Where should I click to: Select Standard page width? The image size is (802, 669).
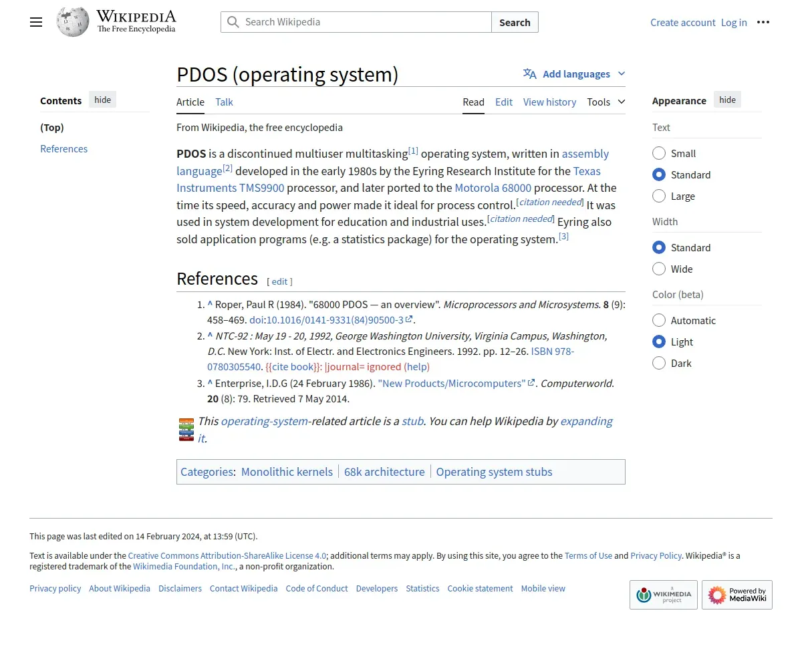(x=659, y=247)
